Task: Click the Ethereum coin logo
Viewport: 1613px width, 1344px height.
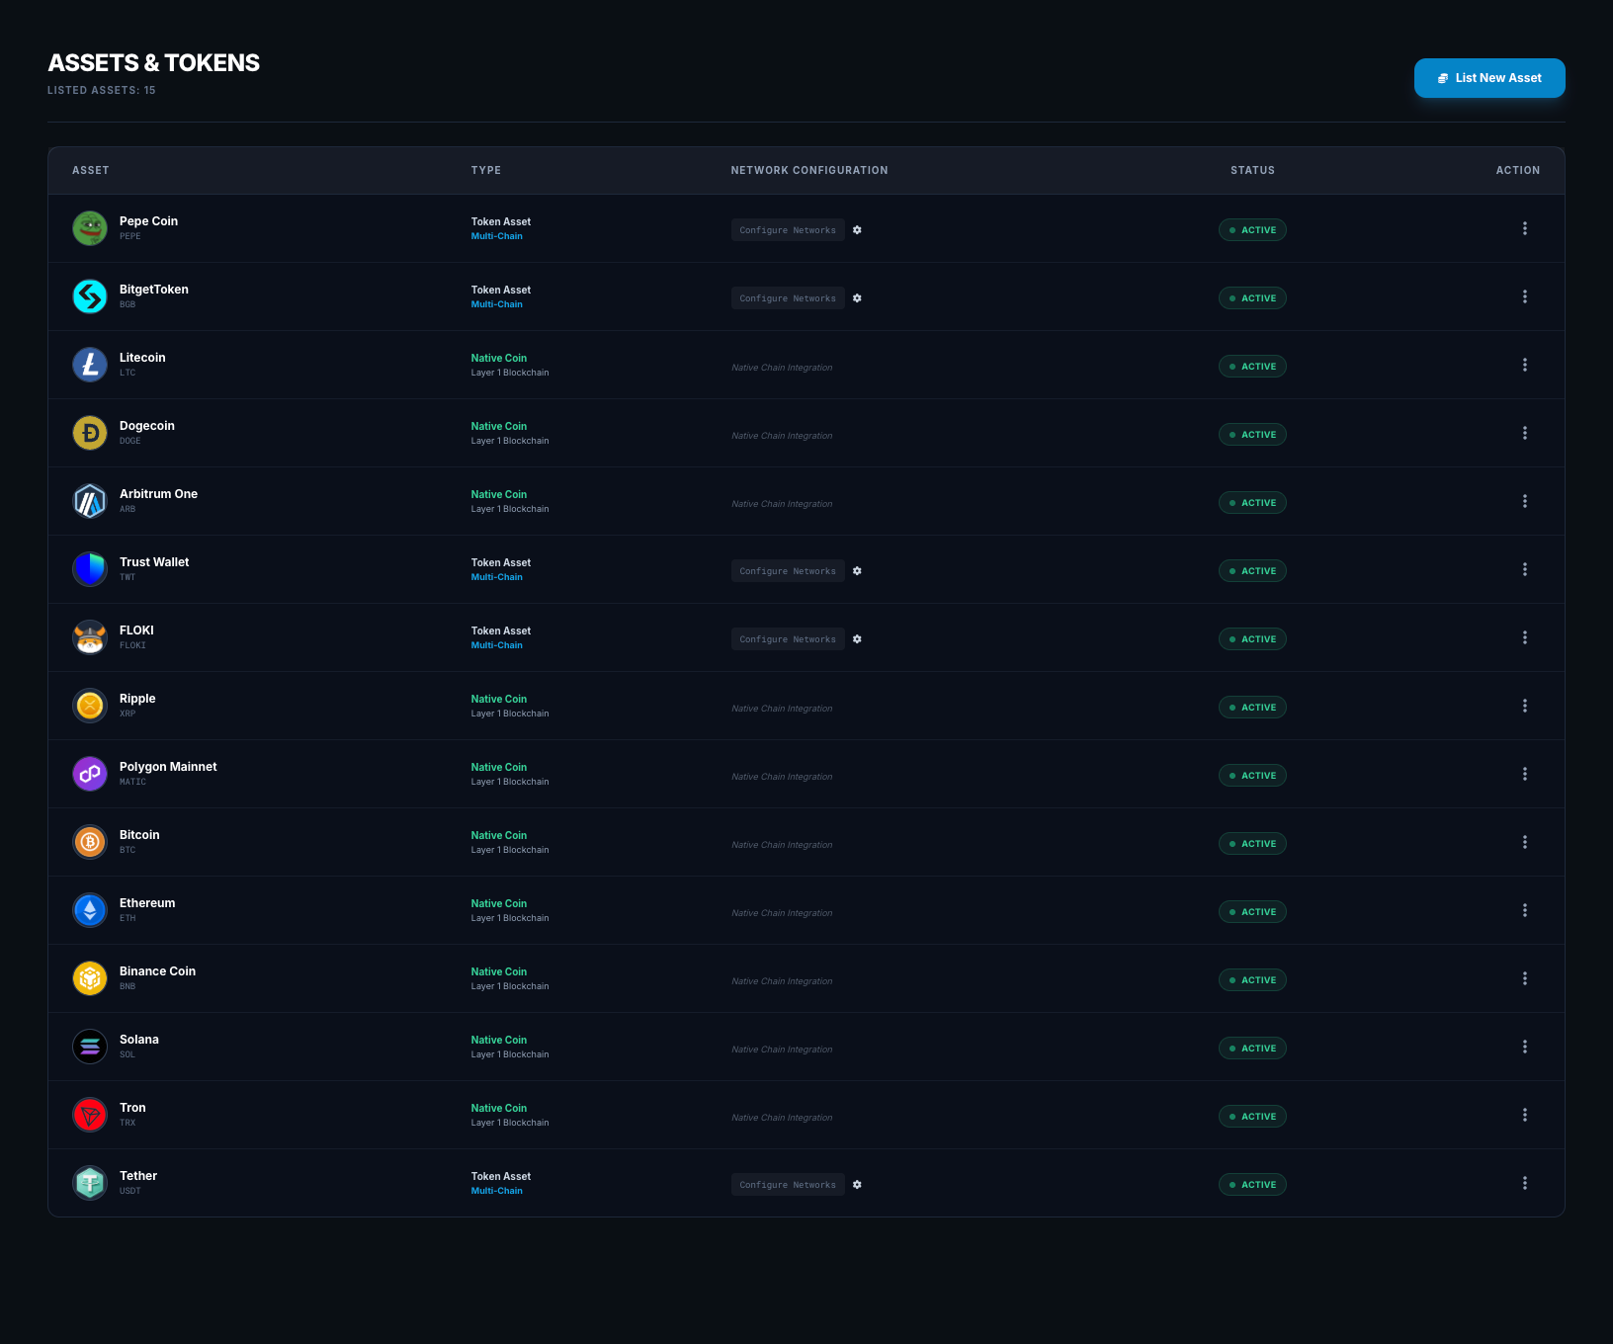Action: pos(90,910)
